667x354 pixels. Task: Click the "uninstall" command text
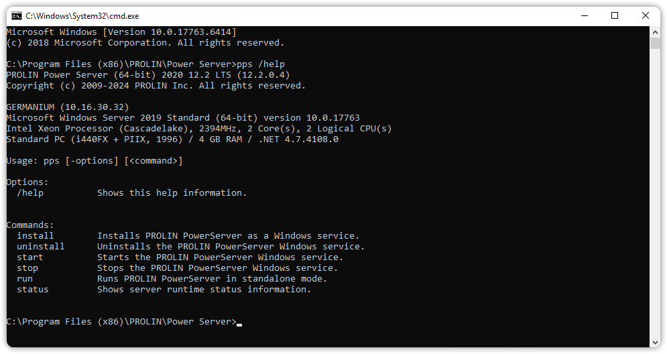click(x=41, y=247)
